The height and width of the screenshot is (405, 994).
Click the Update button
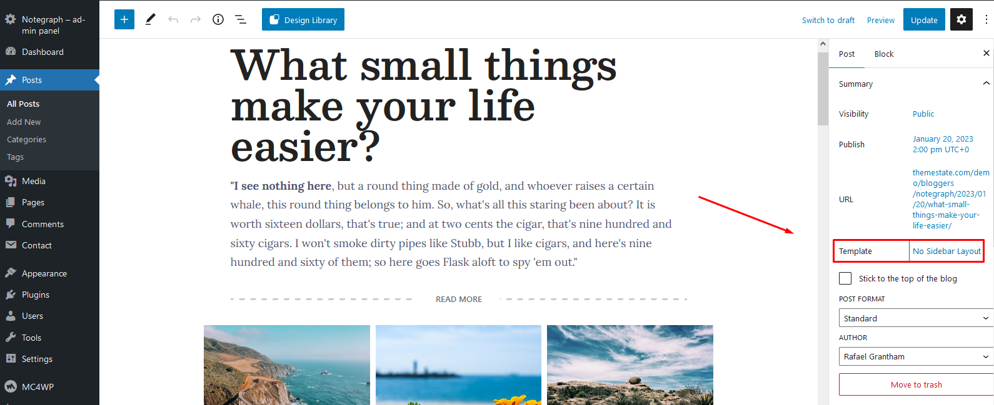tap(924, 20)
